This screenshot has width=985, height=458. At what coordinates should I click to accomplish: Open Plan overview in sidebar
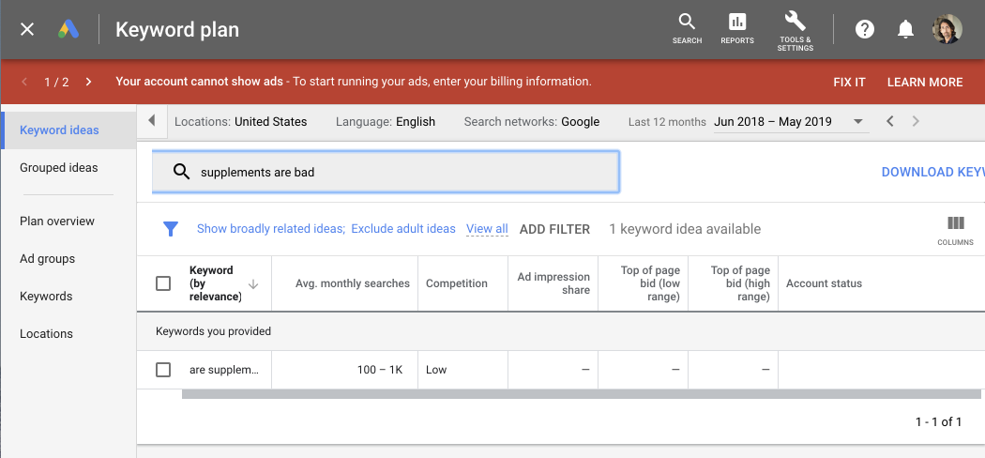[x=57, y=221]
